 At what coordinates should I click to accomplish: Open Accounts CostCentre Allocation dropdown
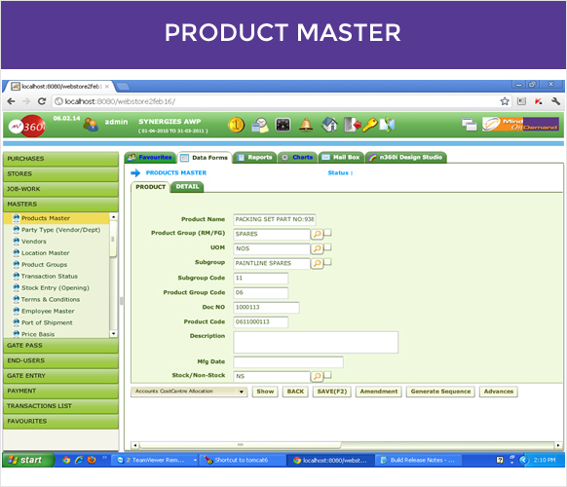click(189, 392)
